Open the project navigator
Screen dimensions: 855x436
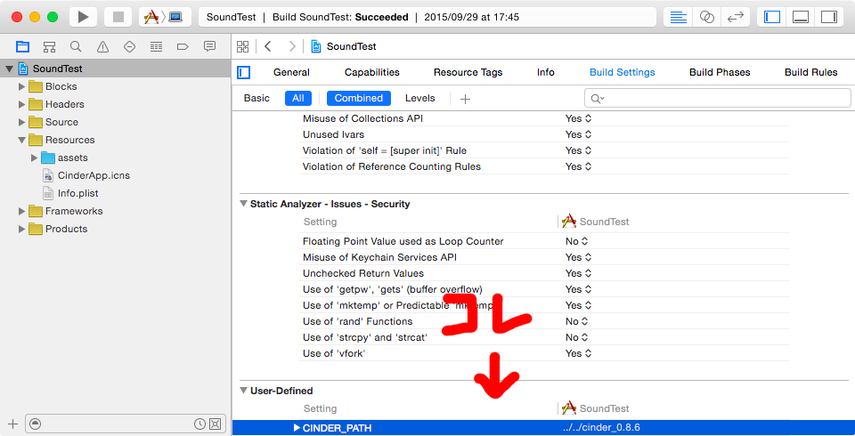tap(22, 46)
